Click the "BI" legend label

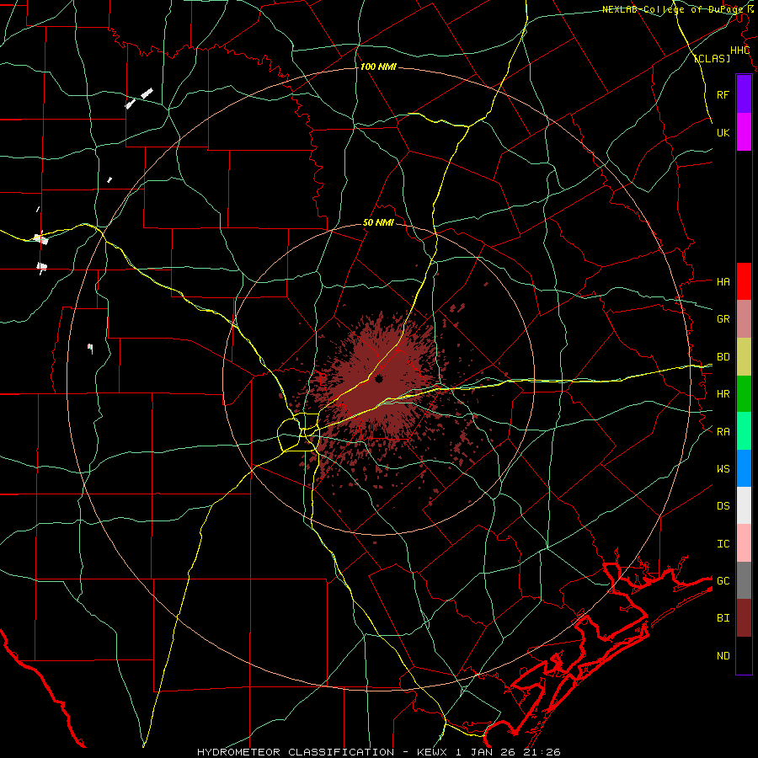[723, 618]
